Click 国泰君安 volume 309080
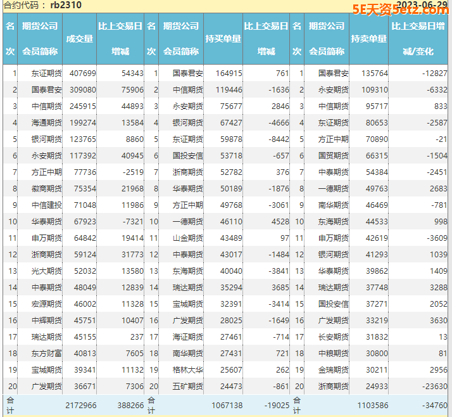The image size is (452, 417). point(82,90)
